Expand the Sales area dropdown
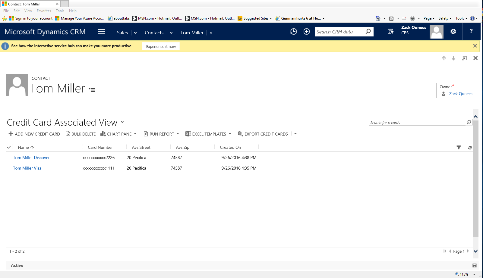The image size is (483, 278). coord(135,33)
